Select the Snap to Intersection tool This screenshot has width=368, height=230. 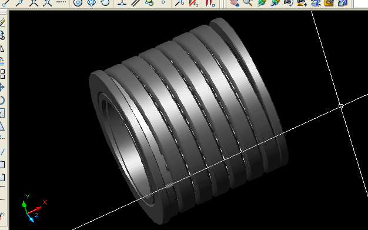coord(34,3)
